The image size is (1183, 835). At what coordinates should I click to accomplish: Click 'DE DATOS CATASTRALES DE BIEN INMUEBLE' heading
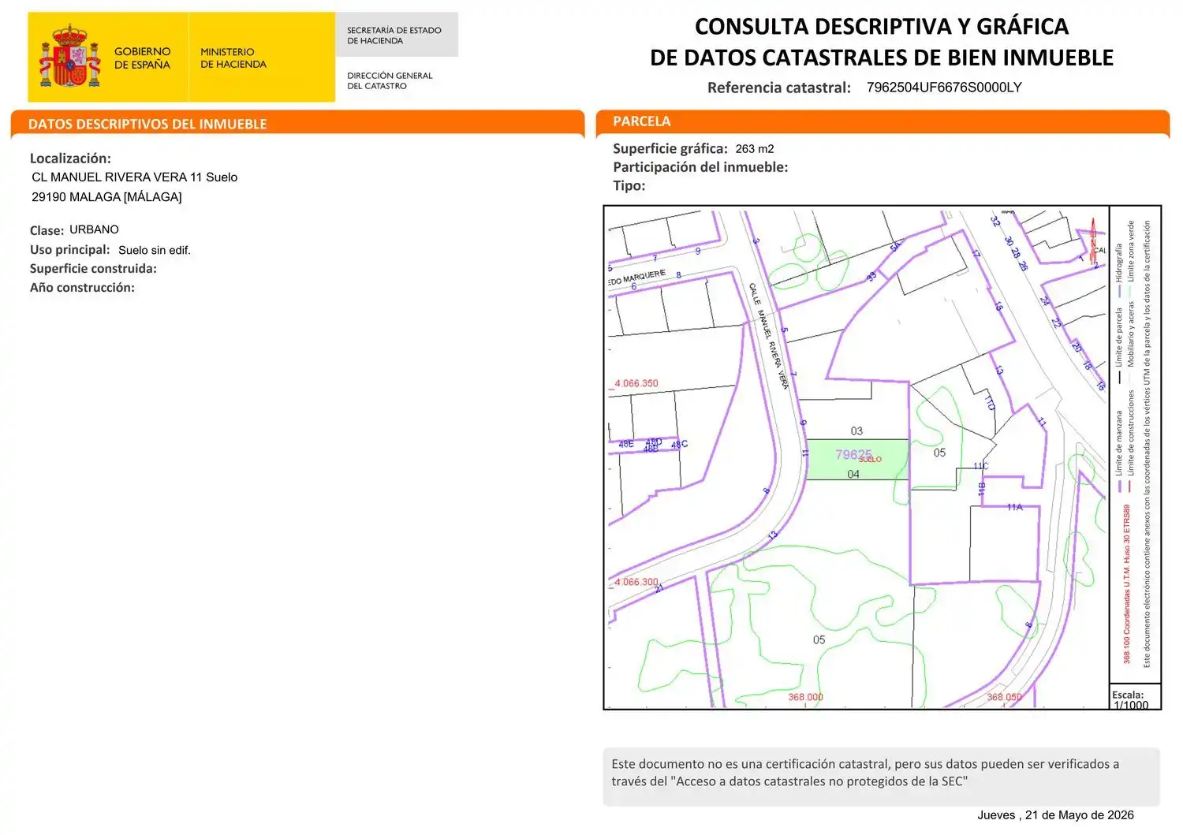pos(882,58)
